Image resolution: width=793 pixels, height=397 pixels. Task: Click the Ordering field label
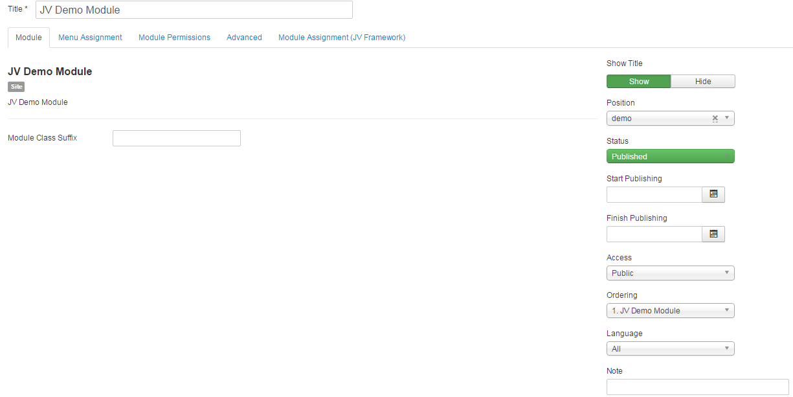pyautogui.click(x=622, y=295)
